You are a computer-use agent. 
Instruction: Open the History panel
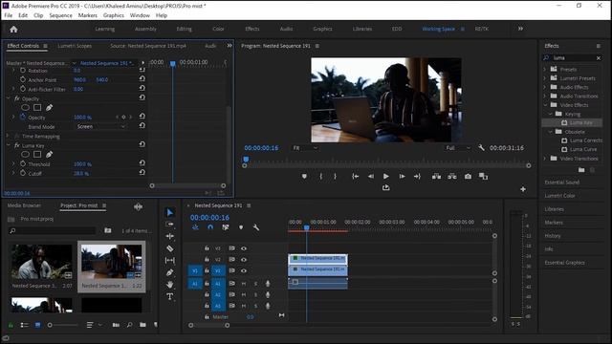553,236
